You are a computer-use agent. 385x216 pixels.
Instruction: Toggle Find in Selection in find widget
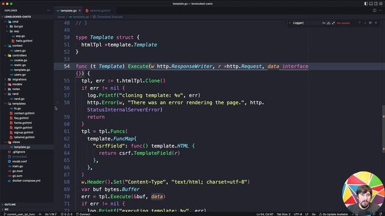[371, 23]
